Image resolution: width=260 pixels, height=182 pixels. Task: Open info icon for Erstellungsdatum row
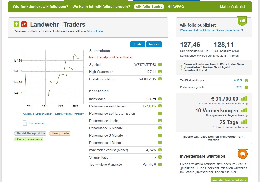160,79
